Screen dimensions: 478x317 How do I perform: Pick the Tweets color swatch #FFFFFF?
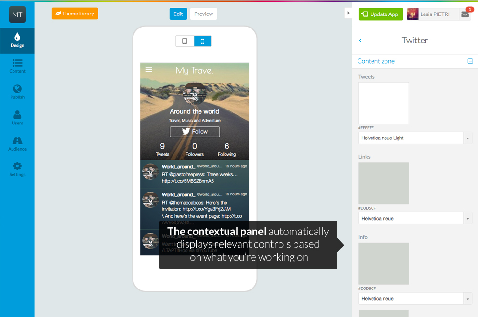click(x=384, y=103)
